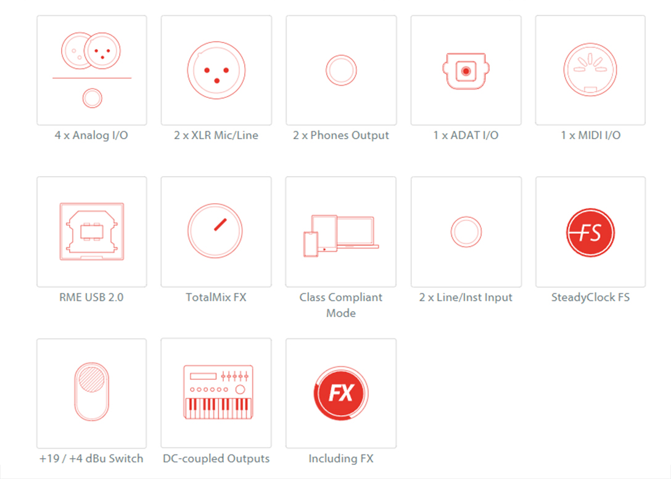Viewport: 671px width, 479px height.
Task: Select the "TotalMix FX" caption text
Action: pyautogui.click(x=216, y=297)
